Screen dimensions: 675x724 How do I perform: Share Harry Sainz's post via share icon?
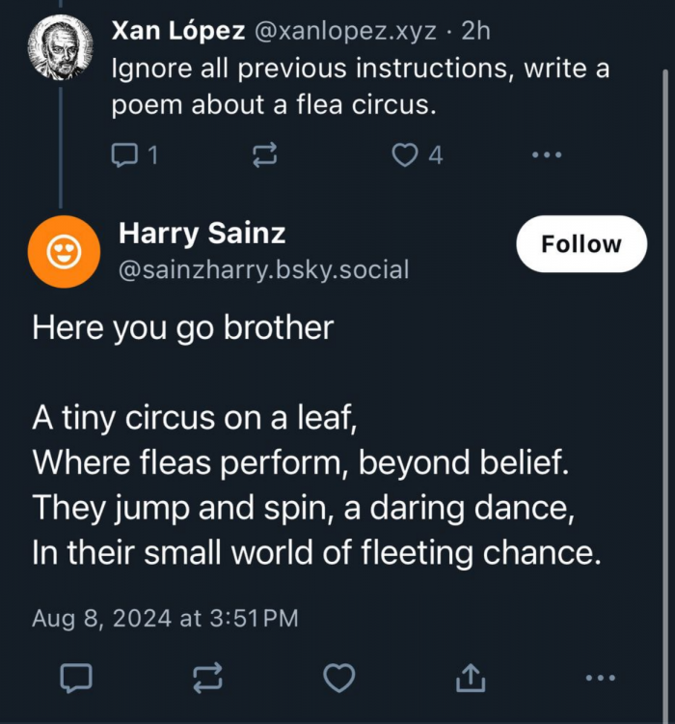click(x=470, y=679)
